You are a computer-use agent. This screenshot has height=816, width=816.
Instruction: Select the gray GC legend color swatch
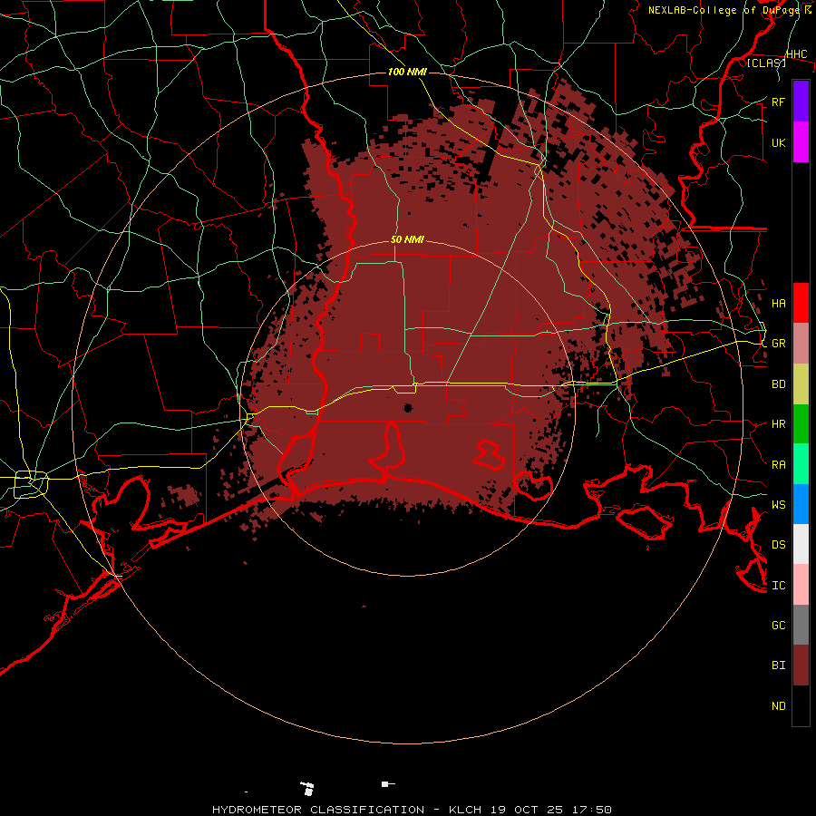pos(801,625)
